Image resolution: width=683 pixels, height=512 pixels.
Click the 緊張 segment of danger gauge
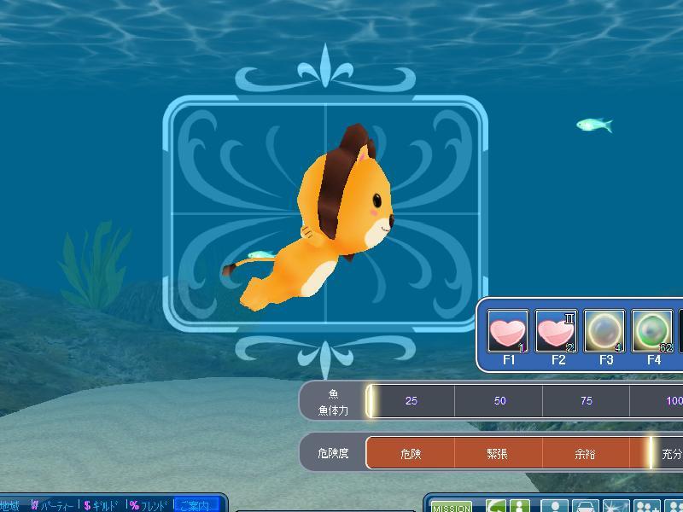coord(498,454)
